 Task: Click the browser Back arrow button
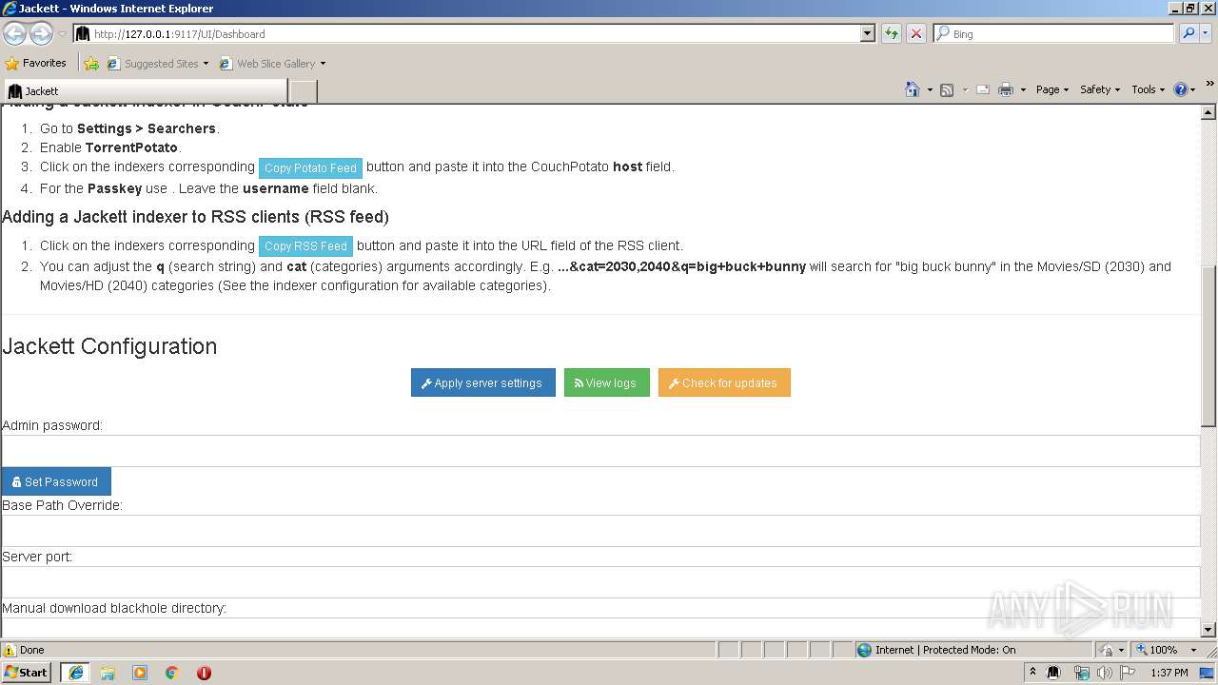[14, 33]
